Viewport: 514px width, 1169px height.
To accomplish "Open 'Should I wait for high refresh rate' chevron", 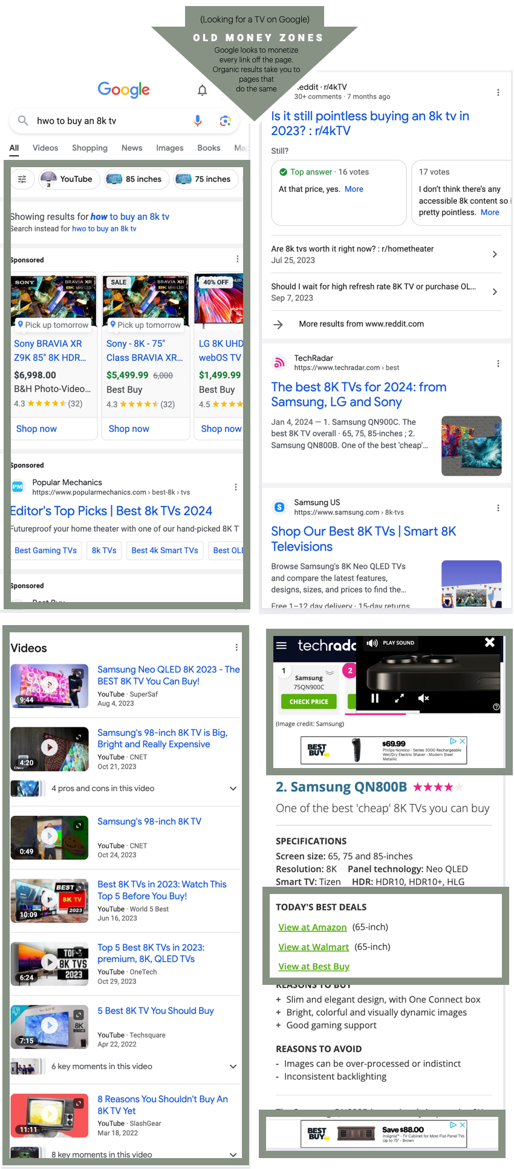I will [495, 292].
